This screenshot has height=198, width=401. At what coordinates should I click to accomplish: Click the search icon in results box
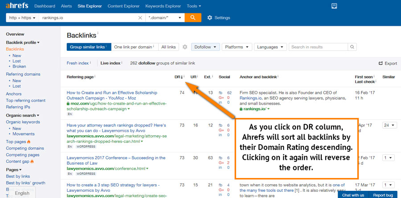click(352, 47)
